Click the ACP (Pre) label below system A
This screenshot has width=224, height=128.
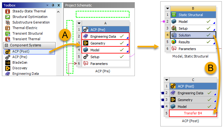pyautogui.click(x=103, y=71)
